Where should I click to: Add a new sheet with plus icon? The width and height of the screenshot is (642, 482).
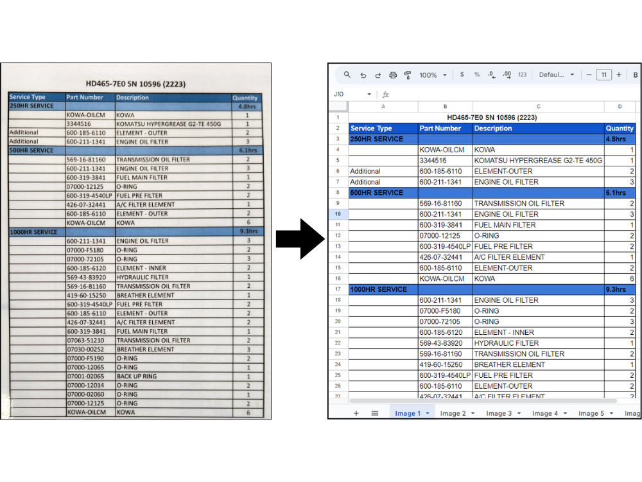356,413
